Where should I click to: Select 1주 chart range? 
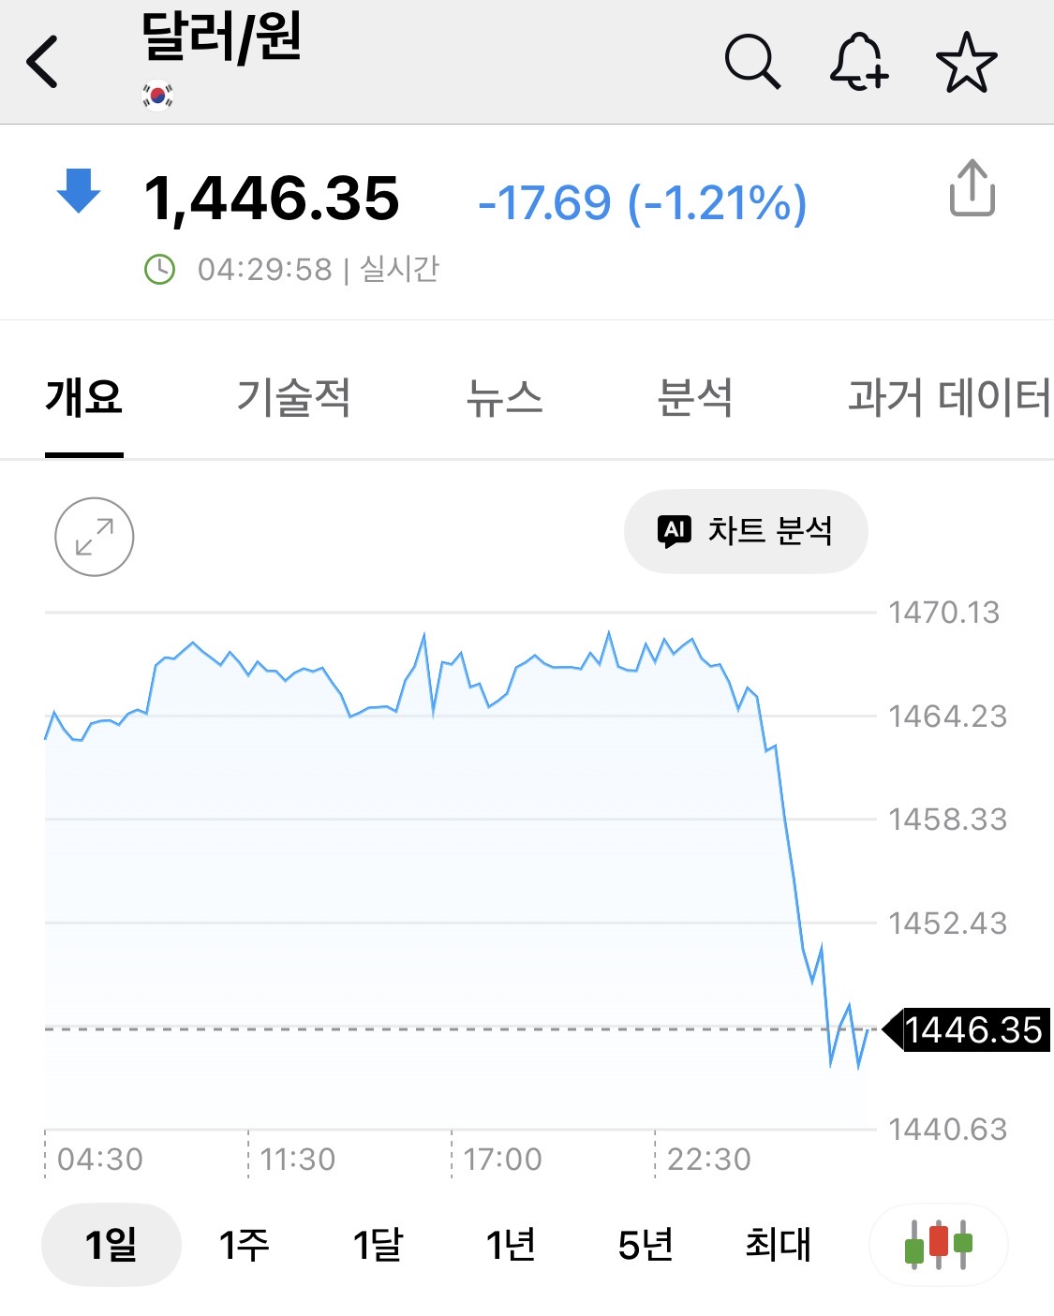244,1245
